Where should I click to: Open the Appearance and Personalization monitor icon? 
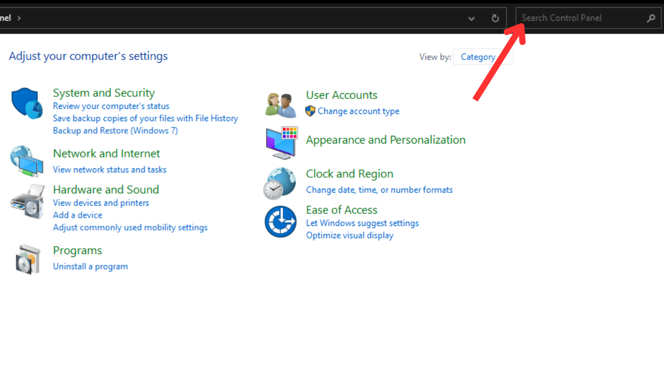[281, 142]
